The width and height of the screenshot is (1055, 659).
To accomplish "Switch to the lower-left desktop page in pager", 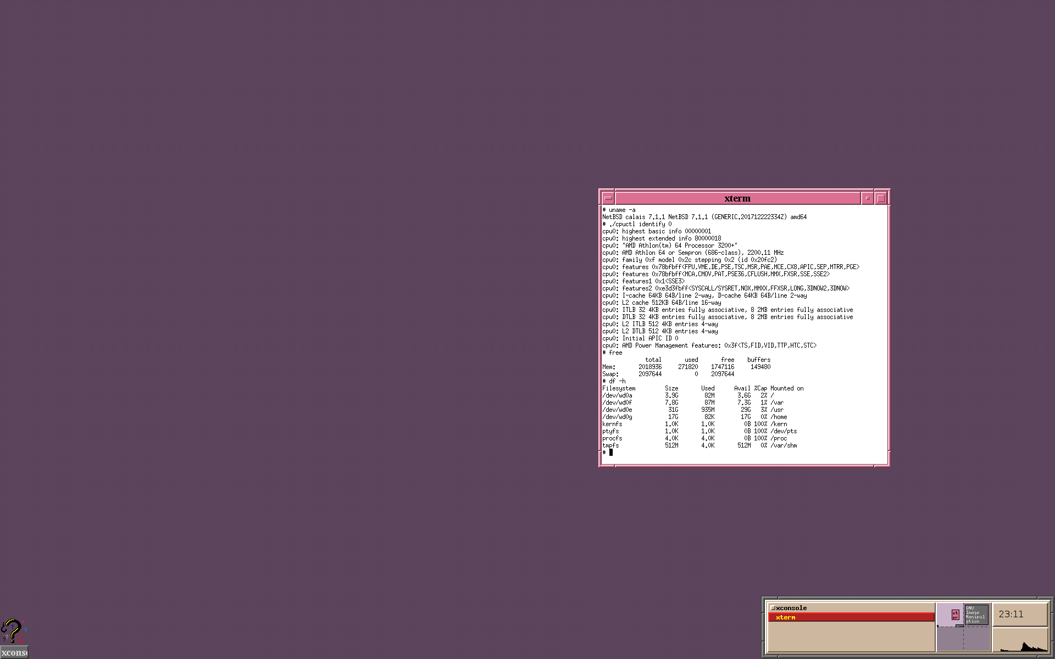I will [949, 638].
